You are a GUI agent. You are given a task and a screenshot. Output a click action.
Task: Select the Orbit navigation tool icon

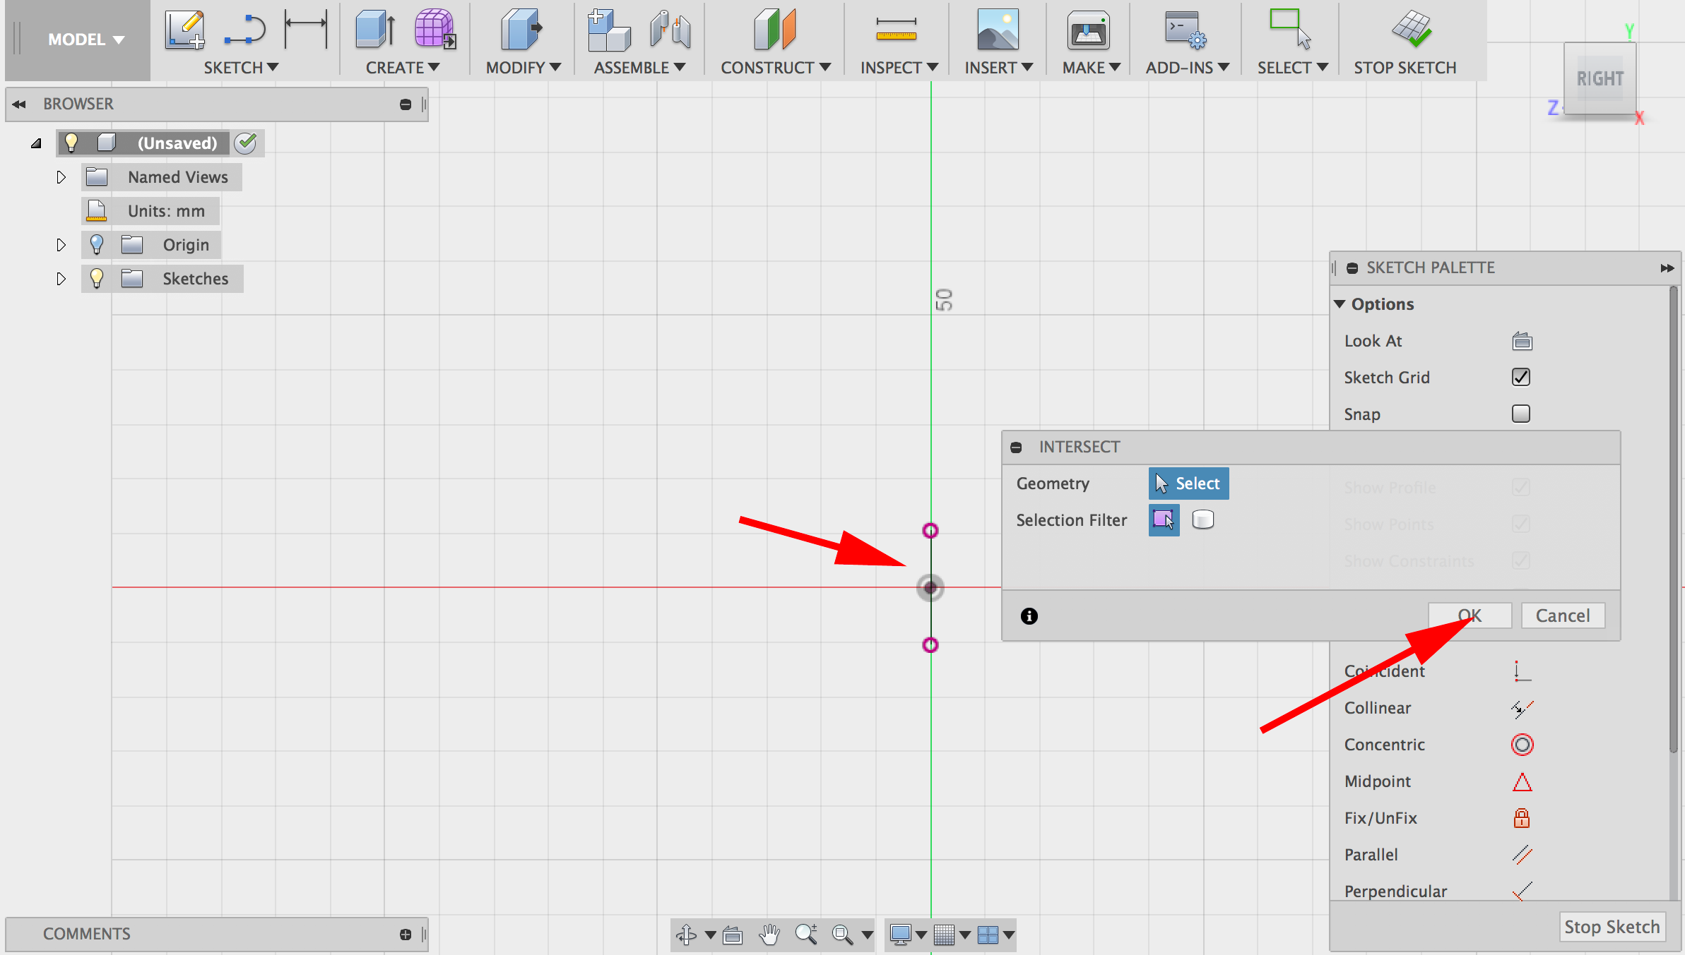[x=686, y=935]
